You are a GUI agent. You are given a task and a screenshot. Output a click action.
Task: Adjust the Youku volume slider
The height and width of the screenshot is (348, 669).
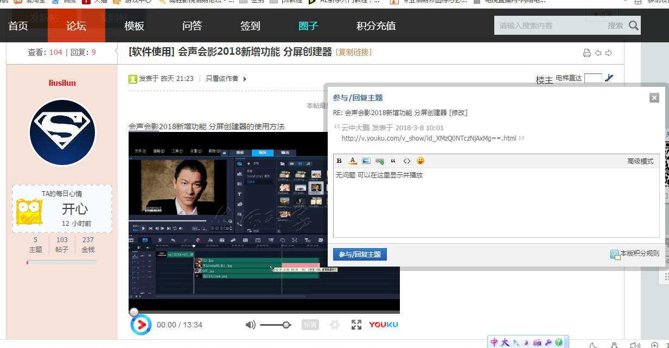(275, 325)
